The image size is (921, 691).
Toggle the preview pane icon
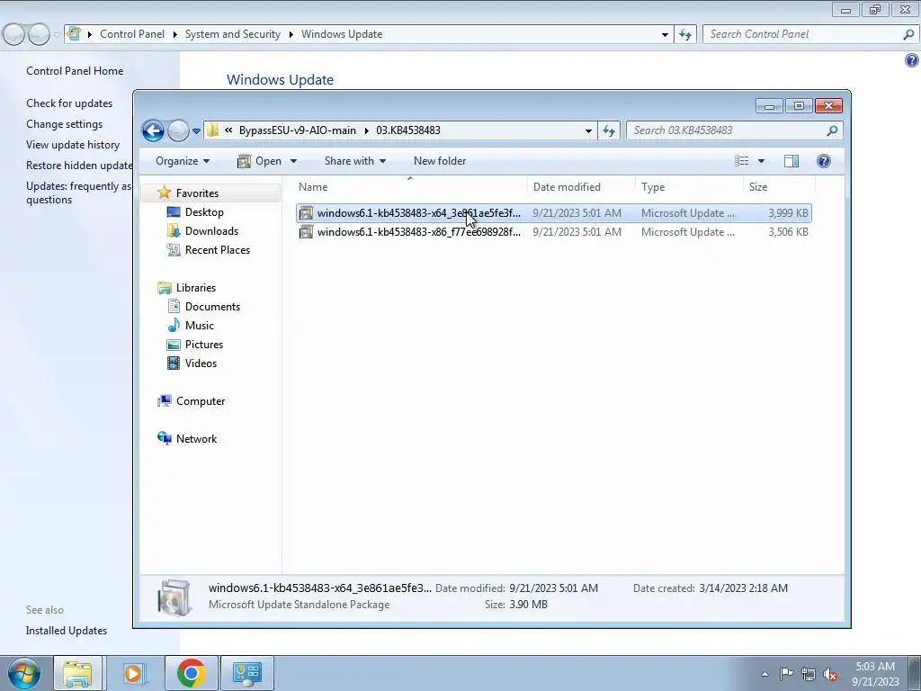click(791, 161)
